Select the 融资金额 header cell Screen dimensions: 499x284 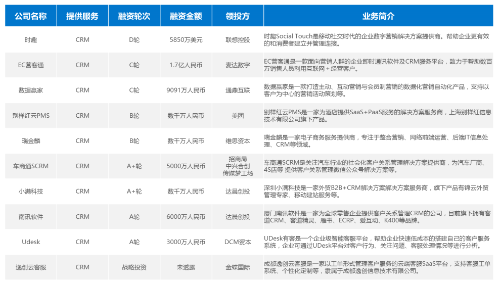pos(186,16)
